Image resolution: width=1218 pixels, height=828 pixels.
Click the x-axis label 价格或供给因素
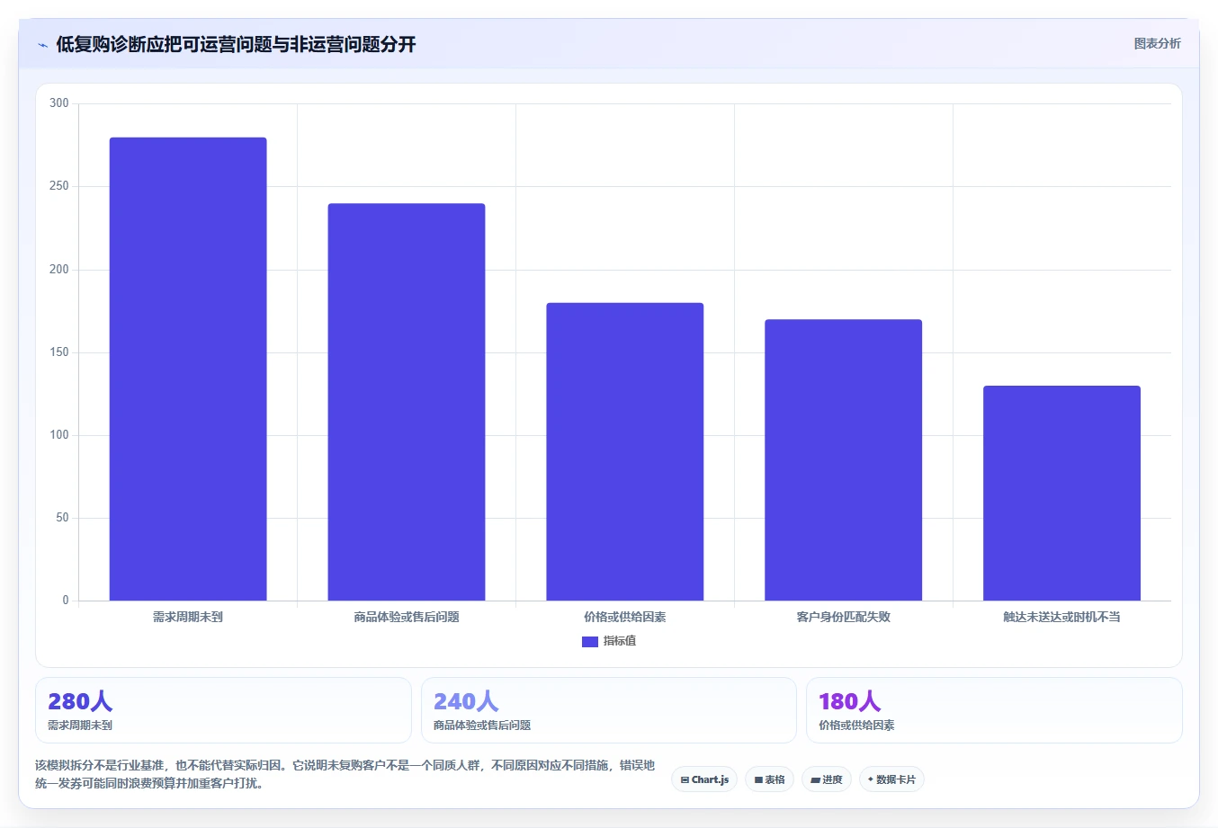[x=625, y=617]
